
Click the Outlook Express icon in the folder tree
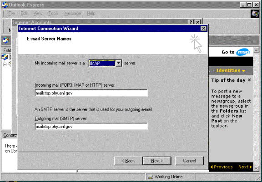coord(5,57)
